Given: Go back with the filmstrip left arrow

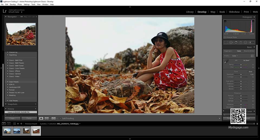Looking at the screenshot, I should pos(18,124).
